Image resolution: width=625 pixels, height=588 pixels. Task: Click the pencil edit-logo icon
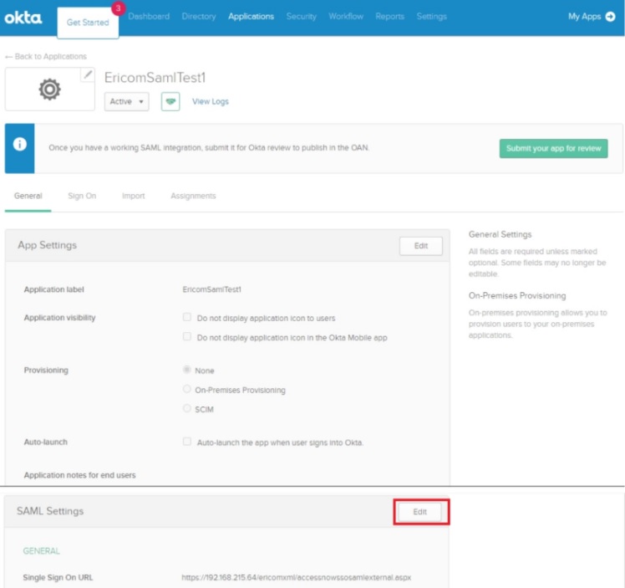coord(87,75)
